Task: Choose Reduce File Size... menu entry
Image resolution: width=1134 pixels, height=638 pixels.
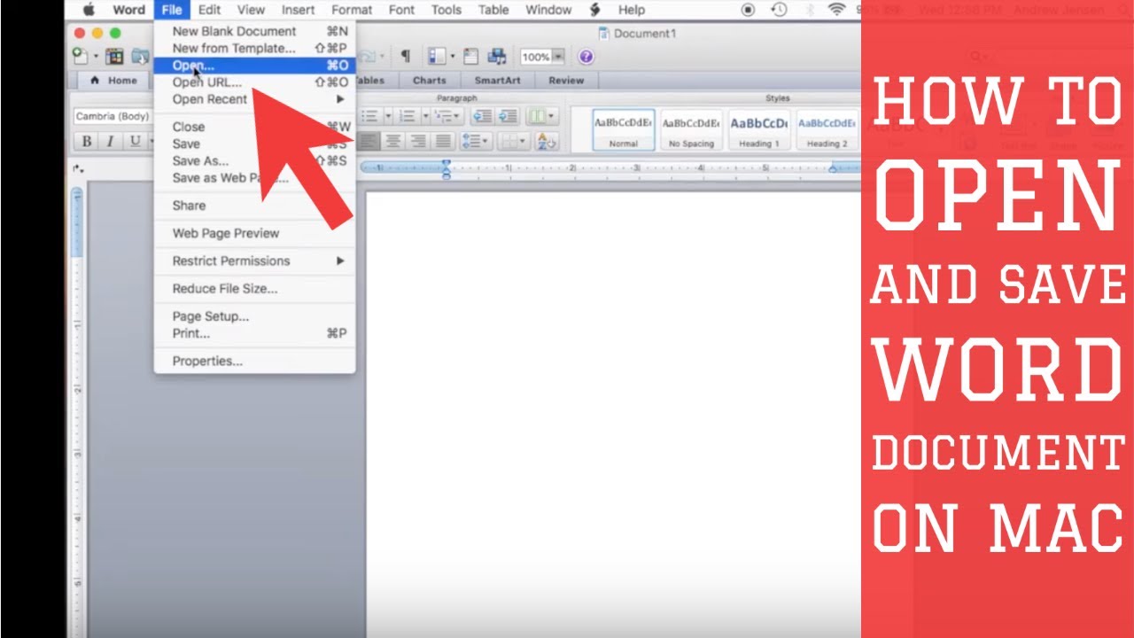Action: coord(225,288)
